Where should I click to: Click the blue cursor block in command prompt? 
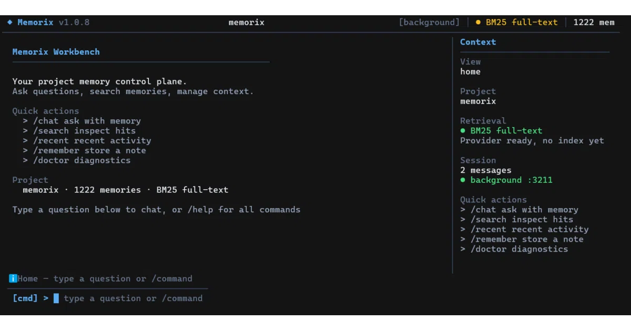(x=56, y=298)
